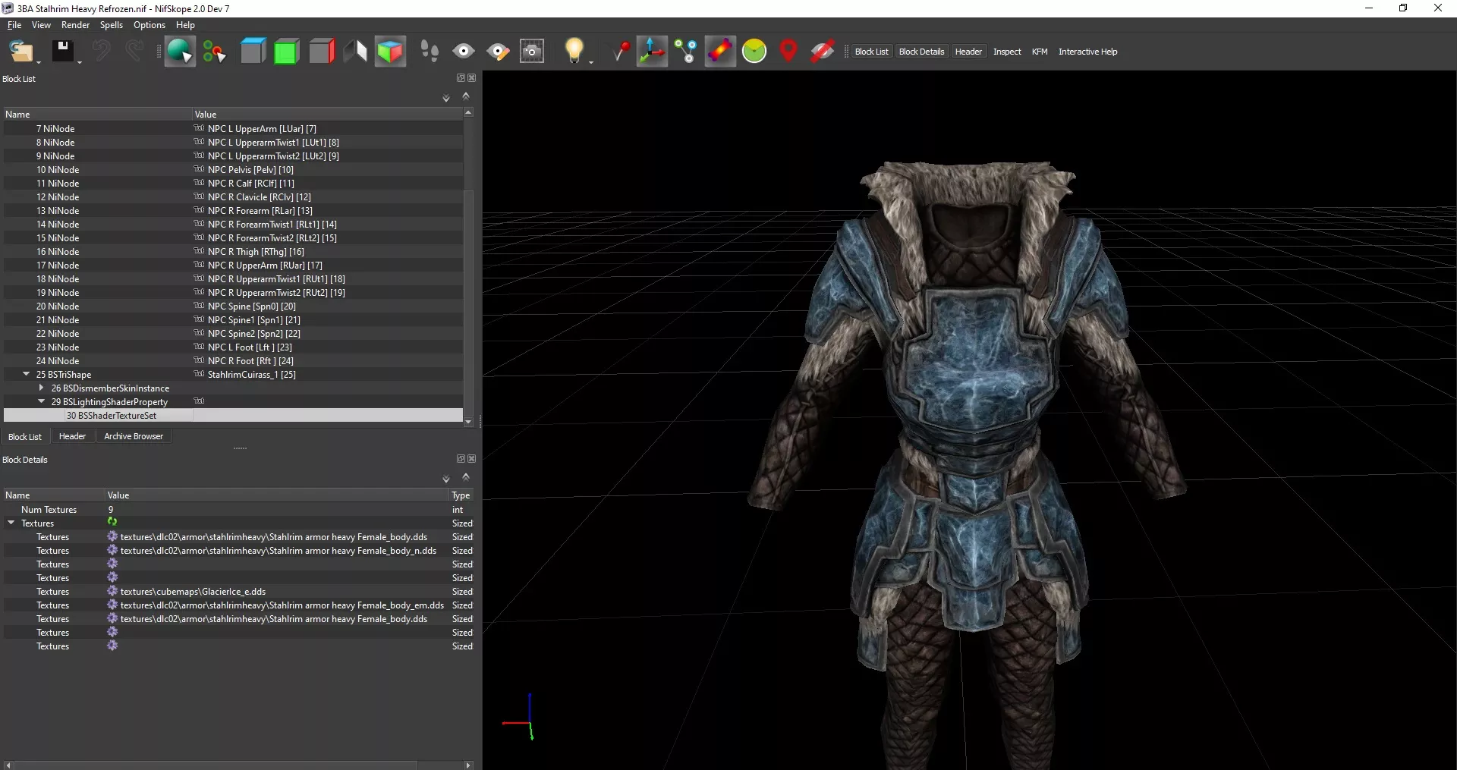This screenshot has height=770, width=1457.
Task: Activate the Select Vertex tool
Action: pos(215,52)
